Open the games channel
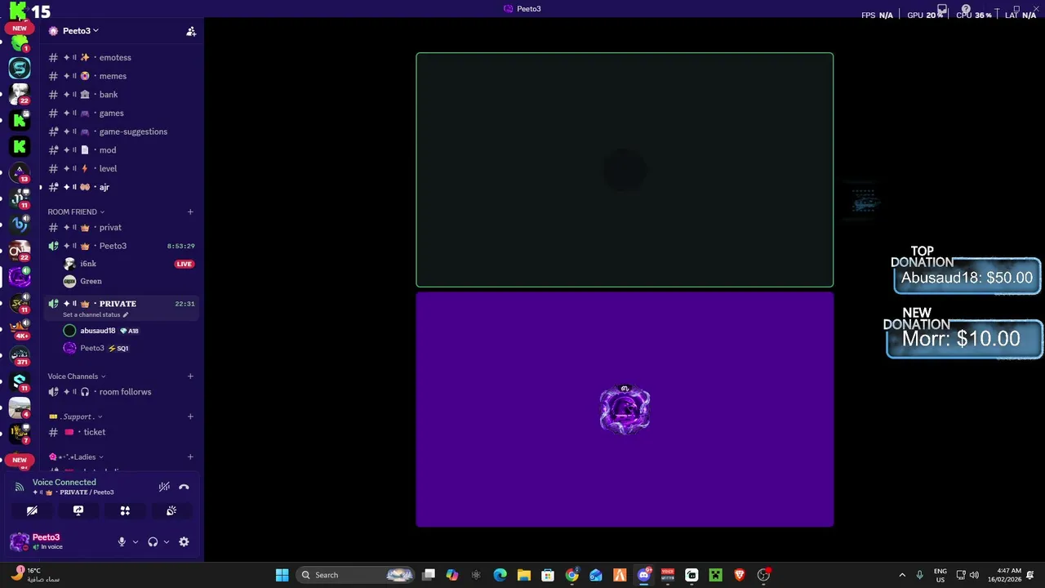 pos(121,114)
